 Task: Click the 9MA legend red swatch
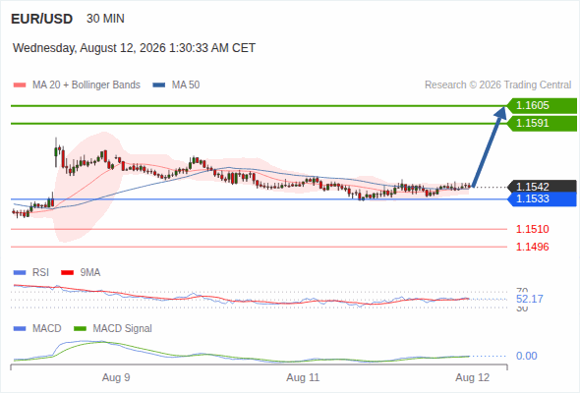pyautogui.click(x=67, y=273)
